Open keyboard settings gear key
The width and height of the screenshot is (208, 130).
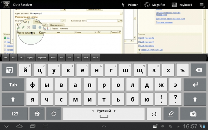tap(37, 114)
